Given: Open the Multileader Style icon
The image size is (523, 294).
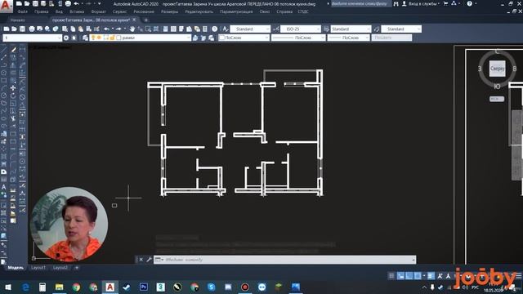Looking at the screenshot, I should click(377, 29).
